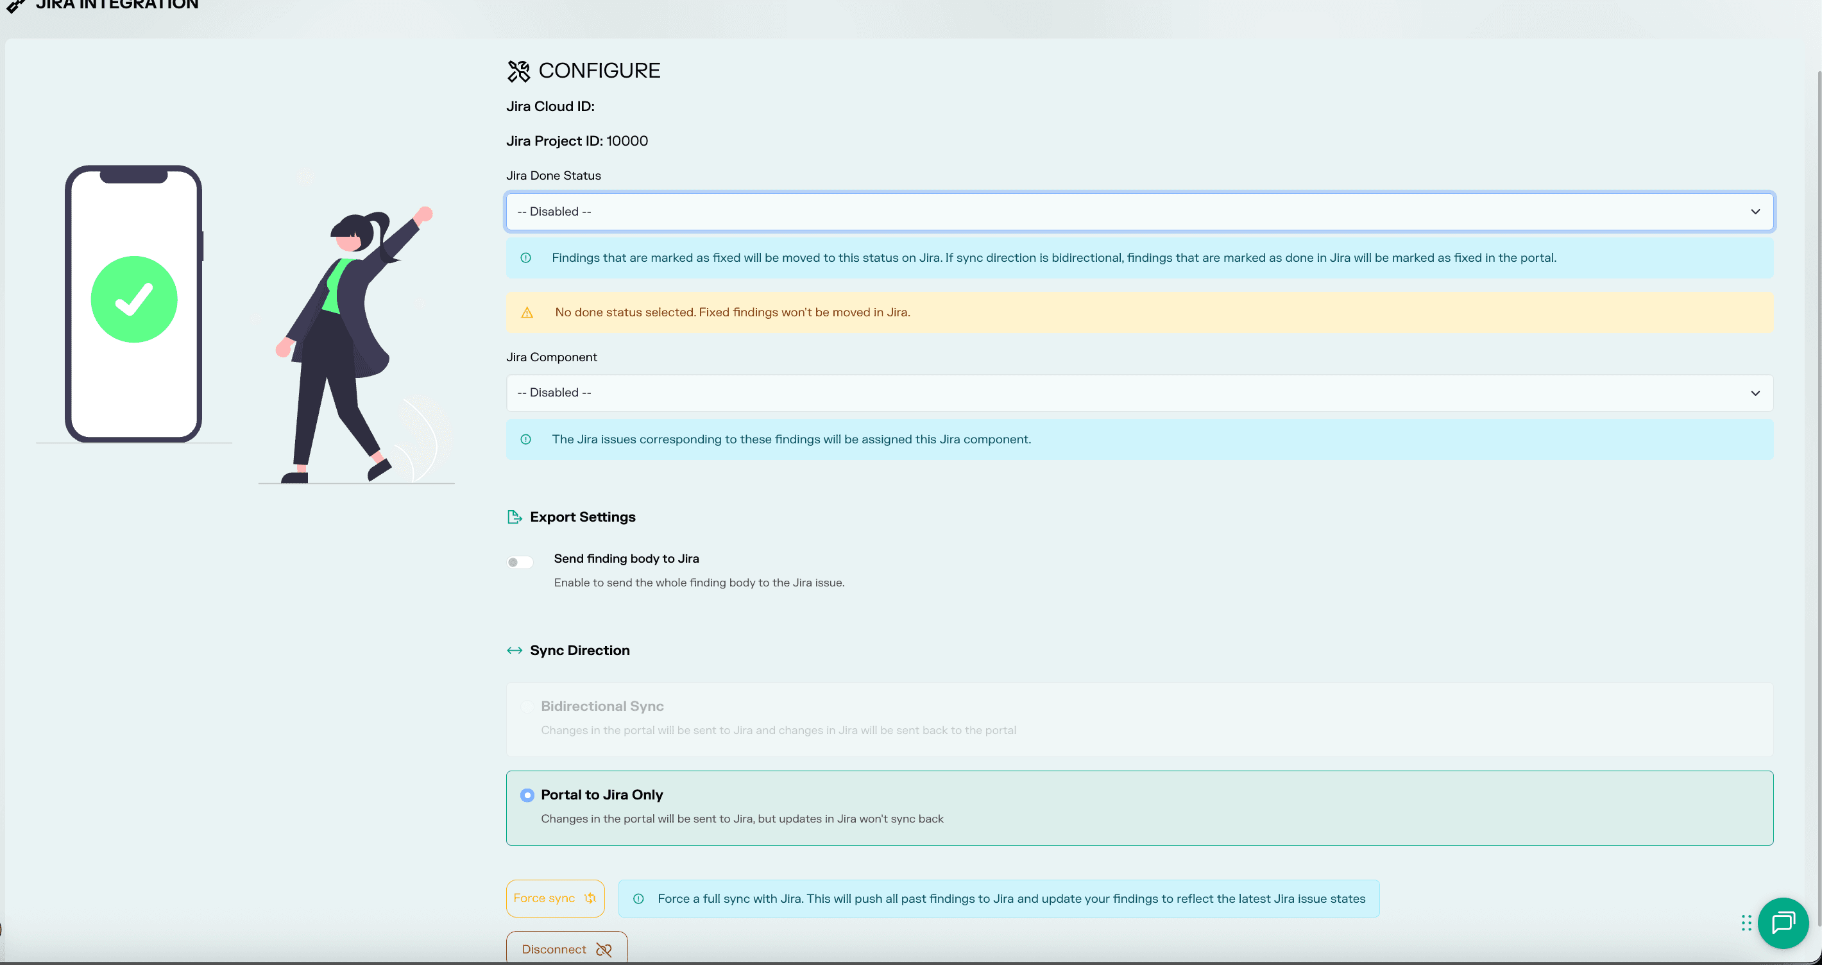The height and width of the screenshot is (965, 1822).
Task: Click the Force sync button
Action: pos(555,898)
